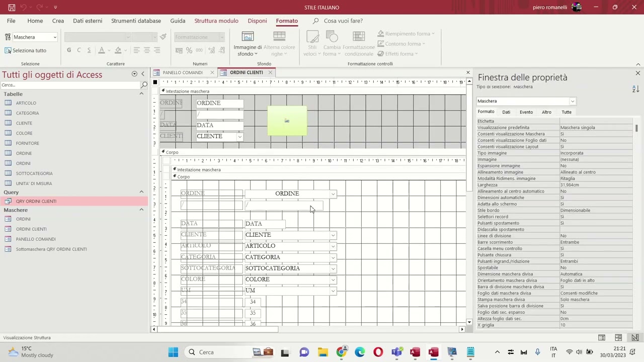Viewport: 644px width, 362px height.
Task: Increase decimal places icon
Action: pyautogui.click(x=211, y=50)
